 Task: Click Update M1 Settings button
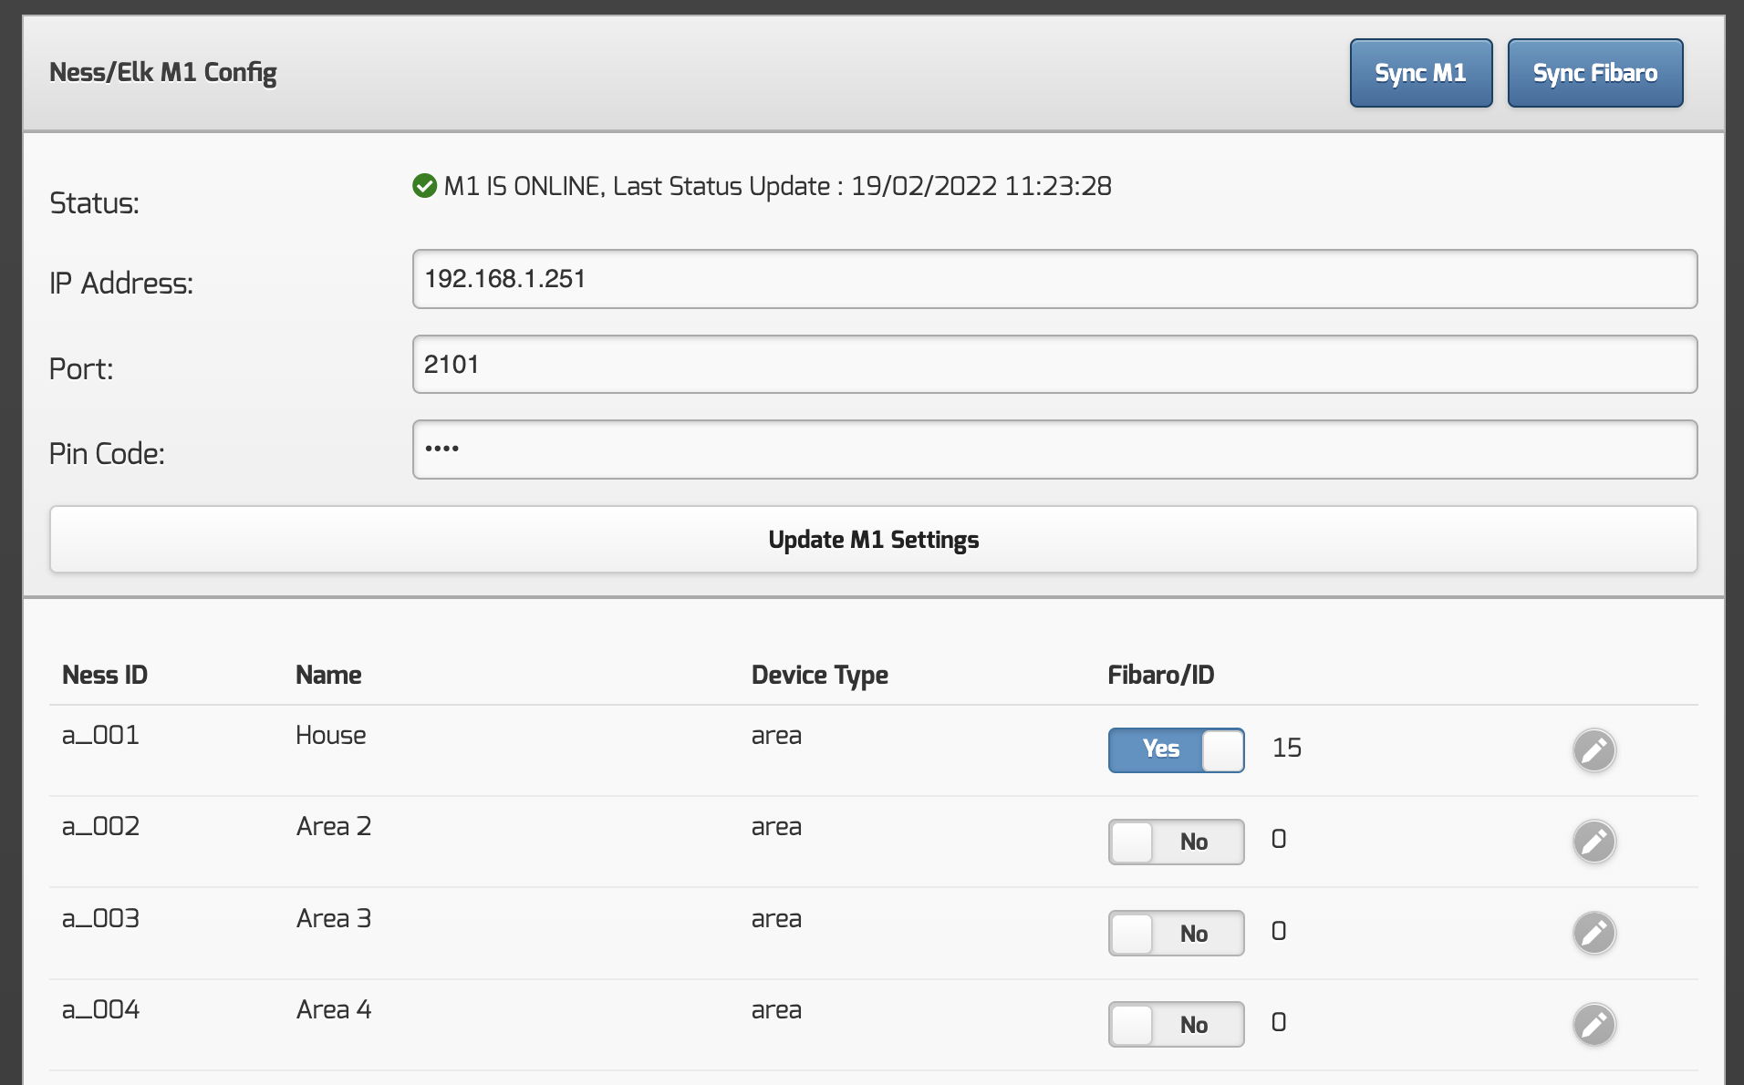tap(873, 540)
